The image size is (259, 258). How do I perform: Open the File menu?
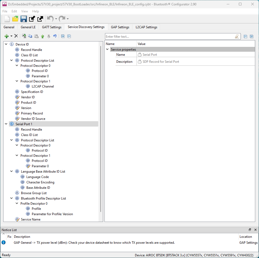click(x=5, y=11)
